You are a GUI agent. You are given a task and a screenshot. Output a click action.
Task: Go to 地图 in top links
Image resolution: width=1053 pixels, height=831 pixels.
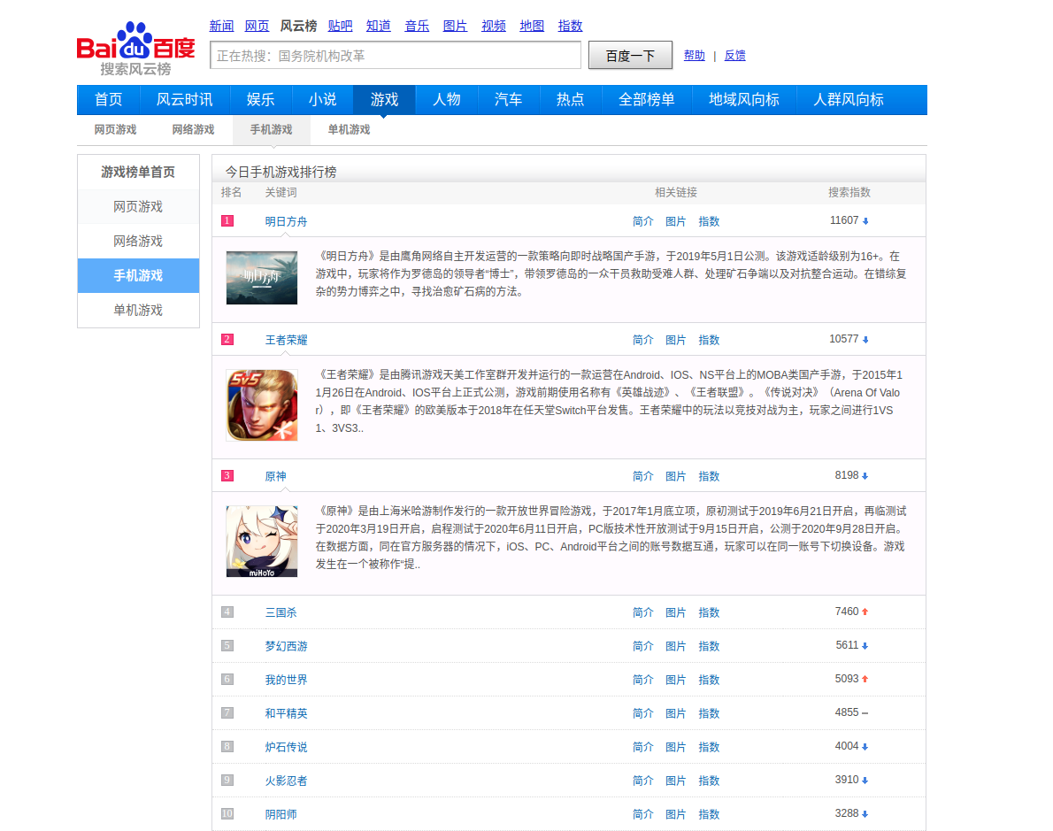click(x=532, y=26)
